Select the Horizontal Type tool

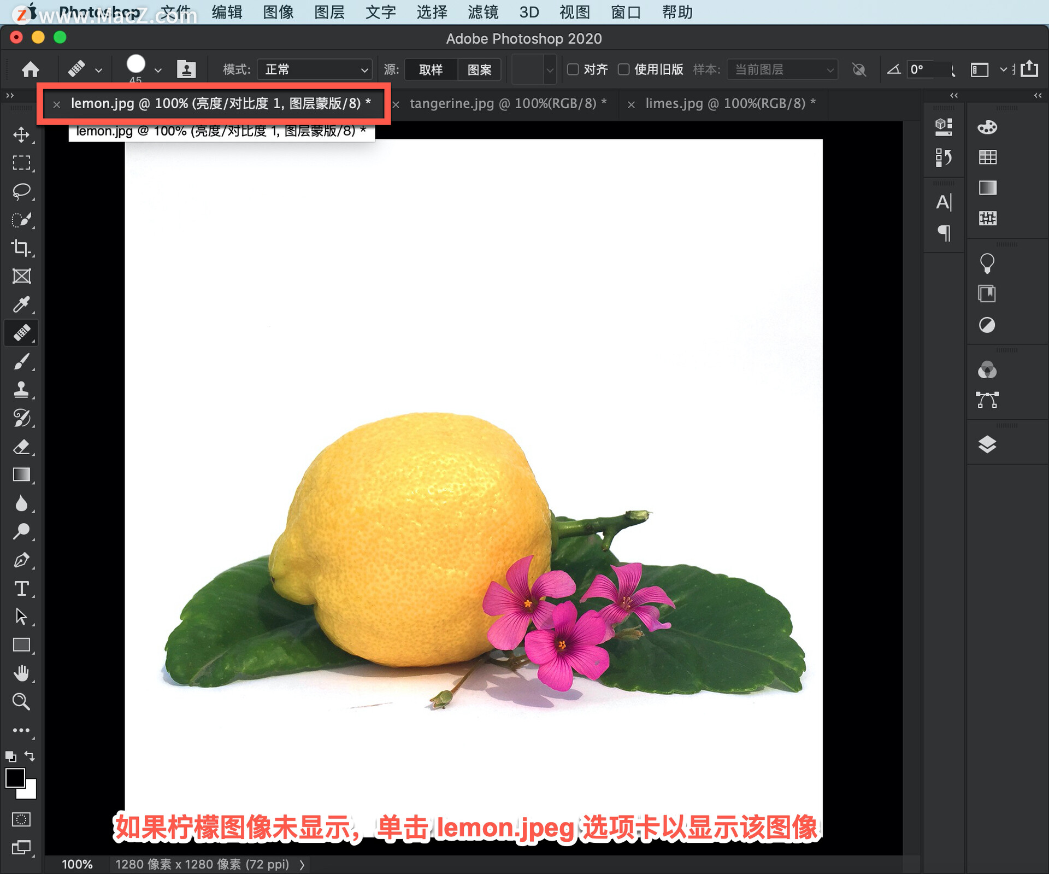21,589
